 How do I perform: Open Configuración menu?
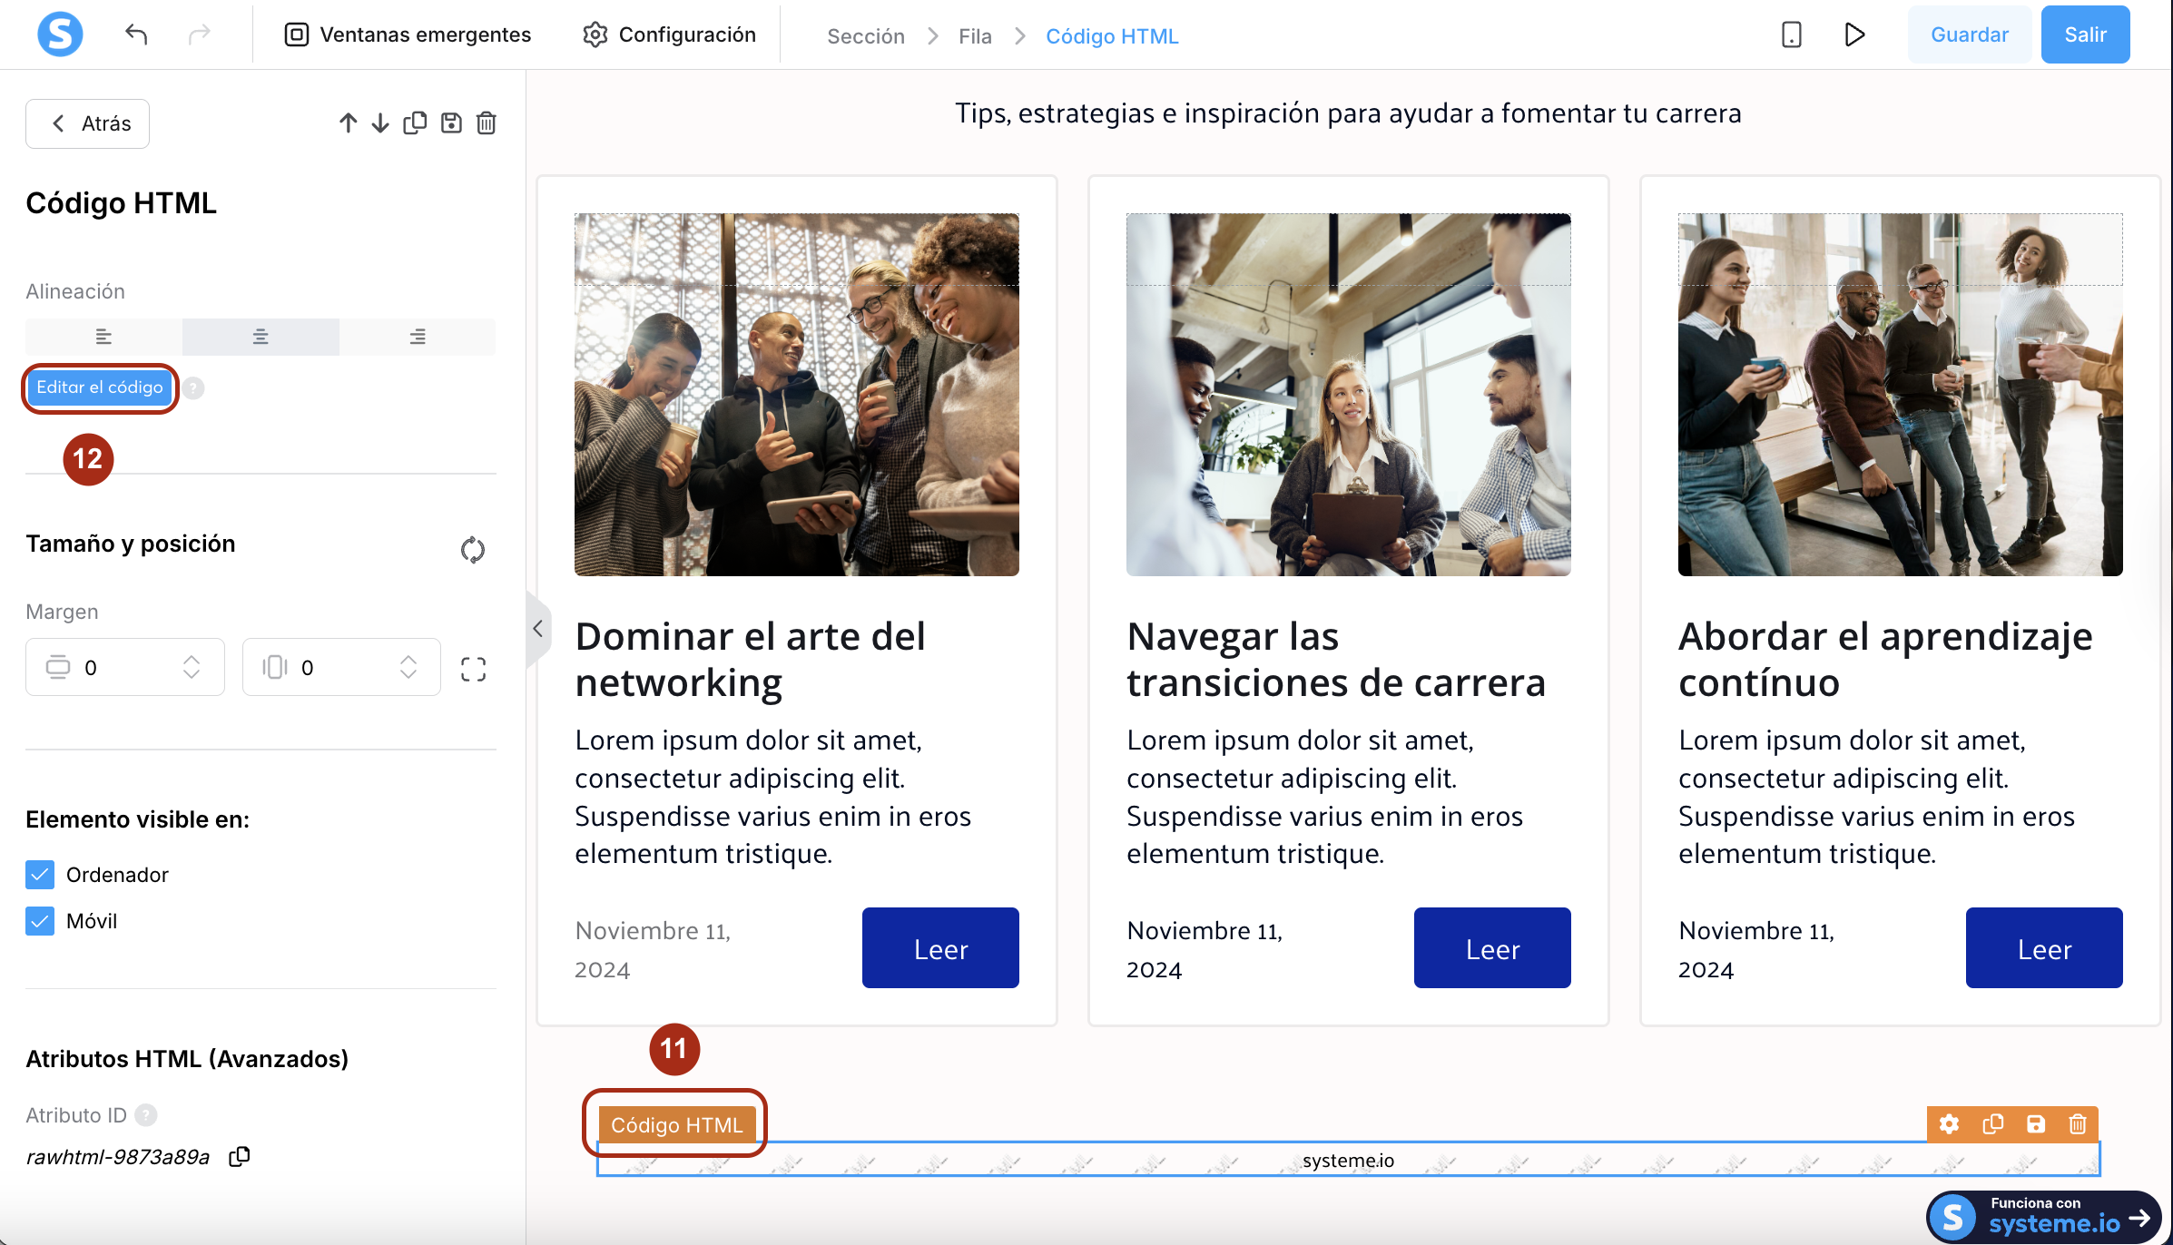coord(669,34)
